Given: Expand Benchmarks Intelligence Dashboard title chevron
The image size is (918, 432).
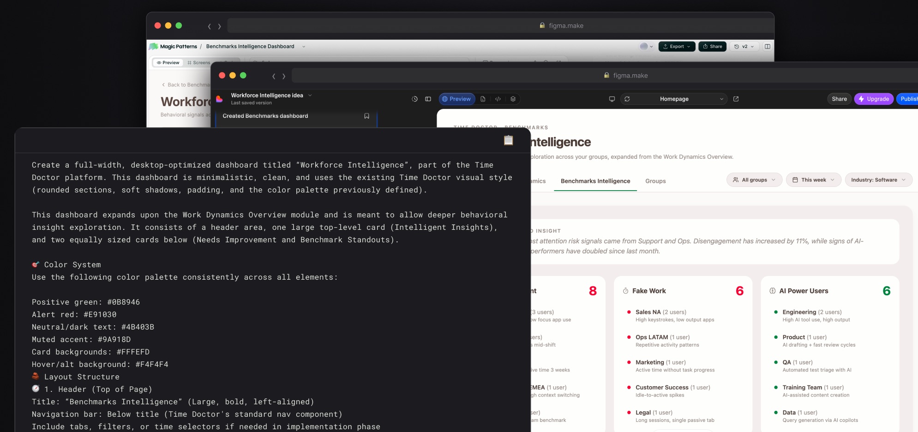Looking at the screenshot, I should 304,46.
